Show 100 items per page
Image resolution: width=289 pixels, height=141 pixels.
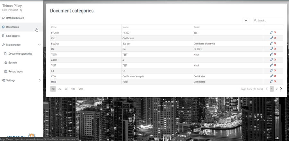[73, 89]
